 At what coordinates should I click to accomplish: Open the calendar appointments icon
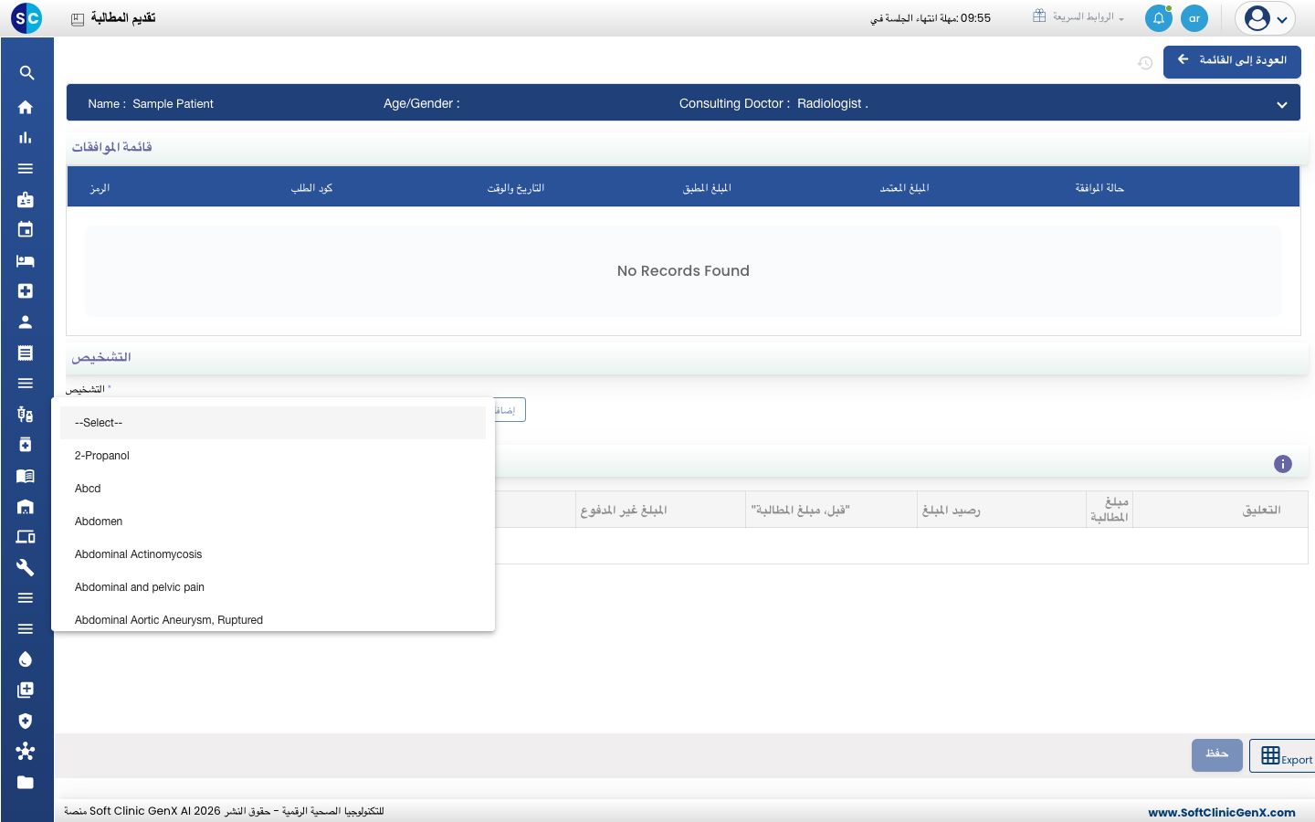26,229
